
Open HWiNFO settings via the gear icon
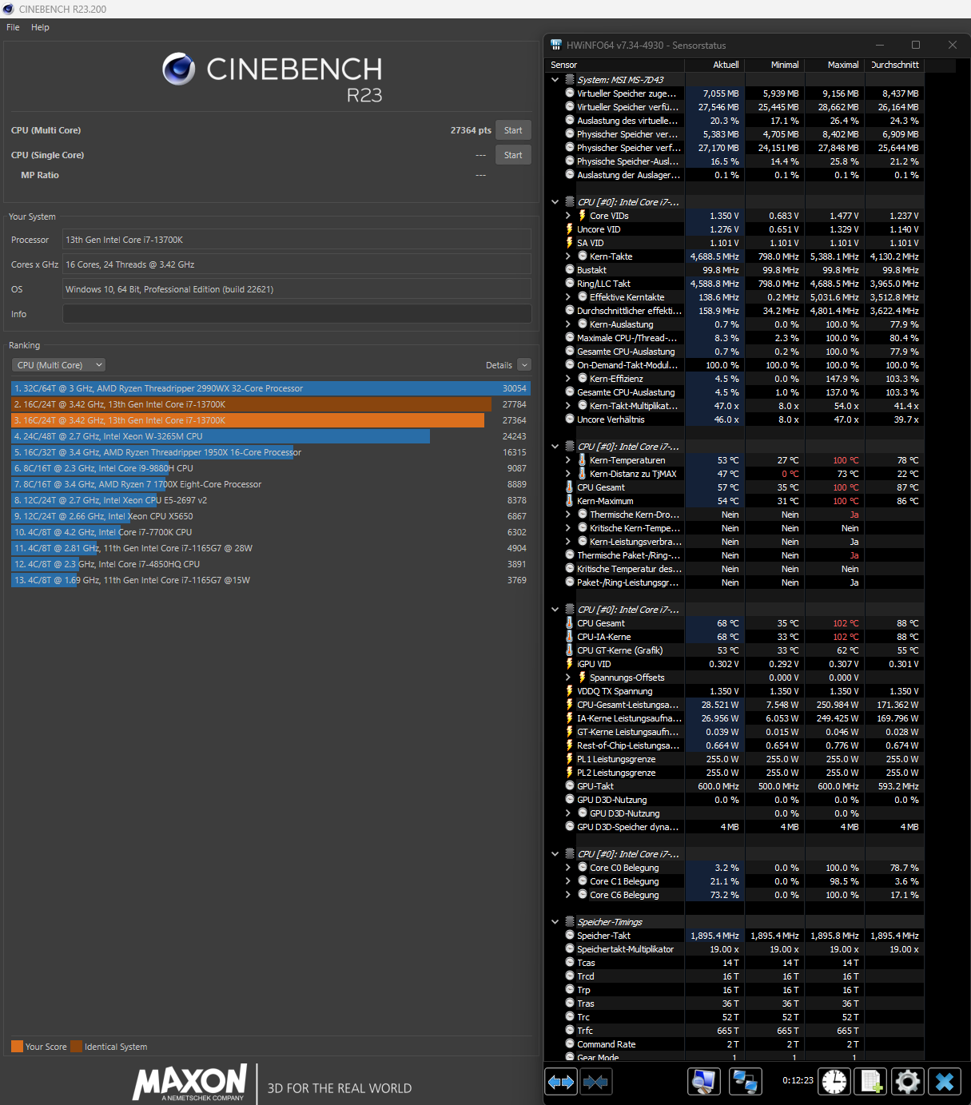[x=908, y=1081]
